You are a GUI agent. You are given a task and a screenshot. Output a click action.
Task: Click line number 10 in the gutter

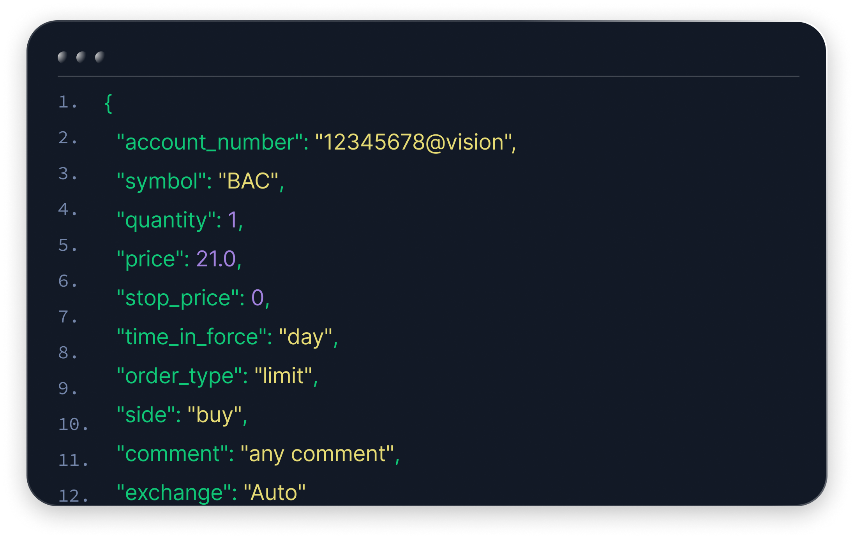pyautogui.click(x=69, y=425)
